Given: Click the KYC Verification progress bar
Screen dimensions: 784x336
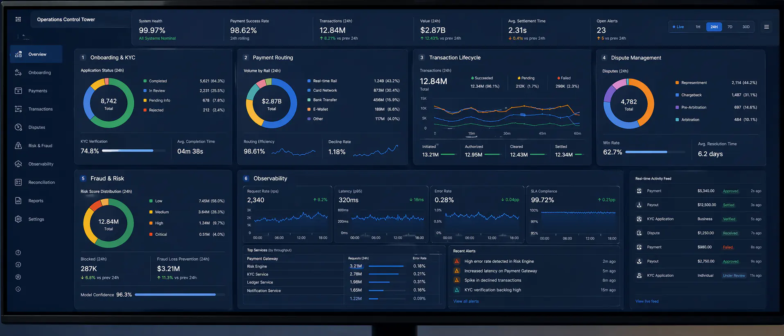Looking at the screenshot, I should click(x=133, y=151).
